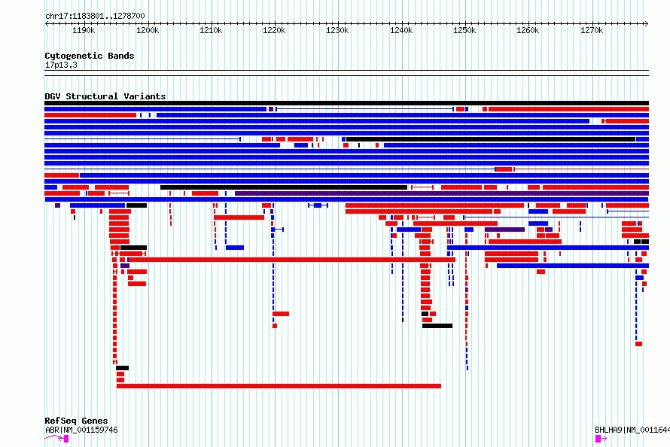Select the 1270k ruler tick label
Screen dimensions: 670x447
pos(592,31)
